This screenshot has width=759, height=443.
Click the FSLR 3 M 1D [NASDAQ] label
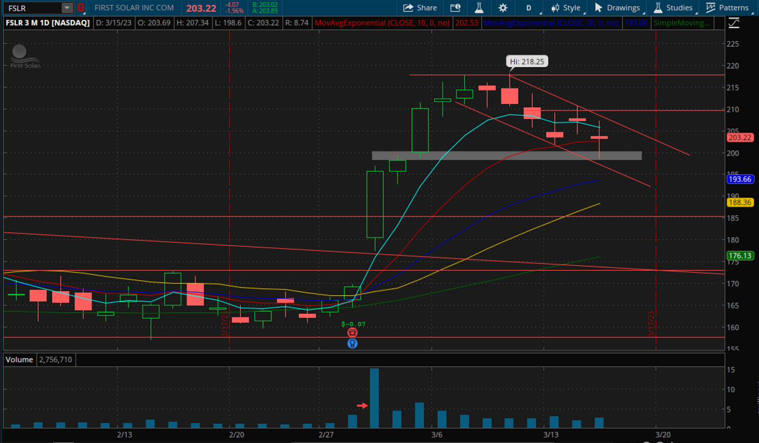pyautogui.click(x=48, y=23)
